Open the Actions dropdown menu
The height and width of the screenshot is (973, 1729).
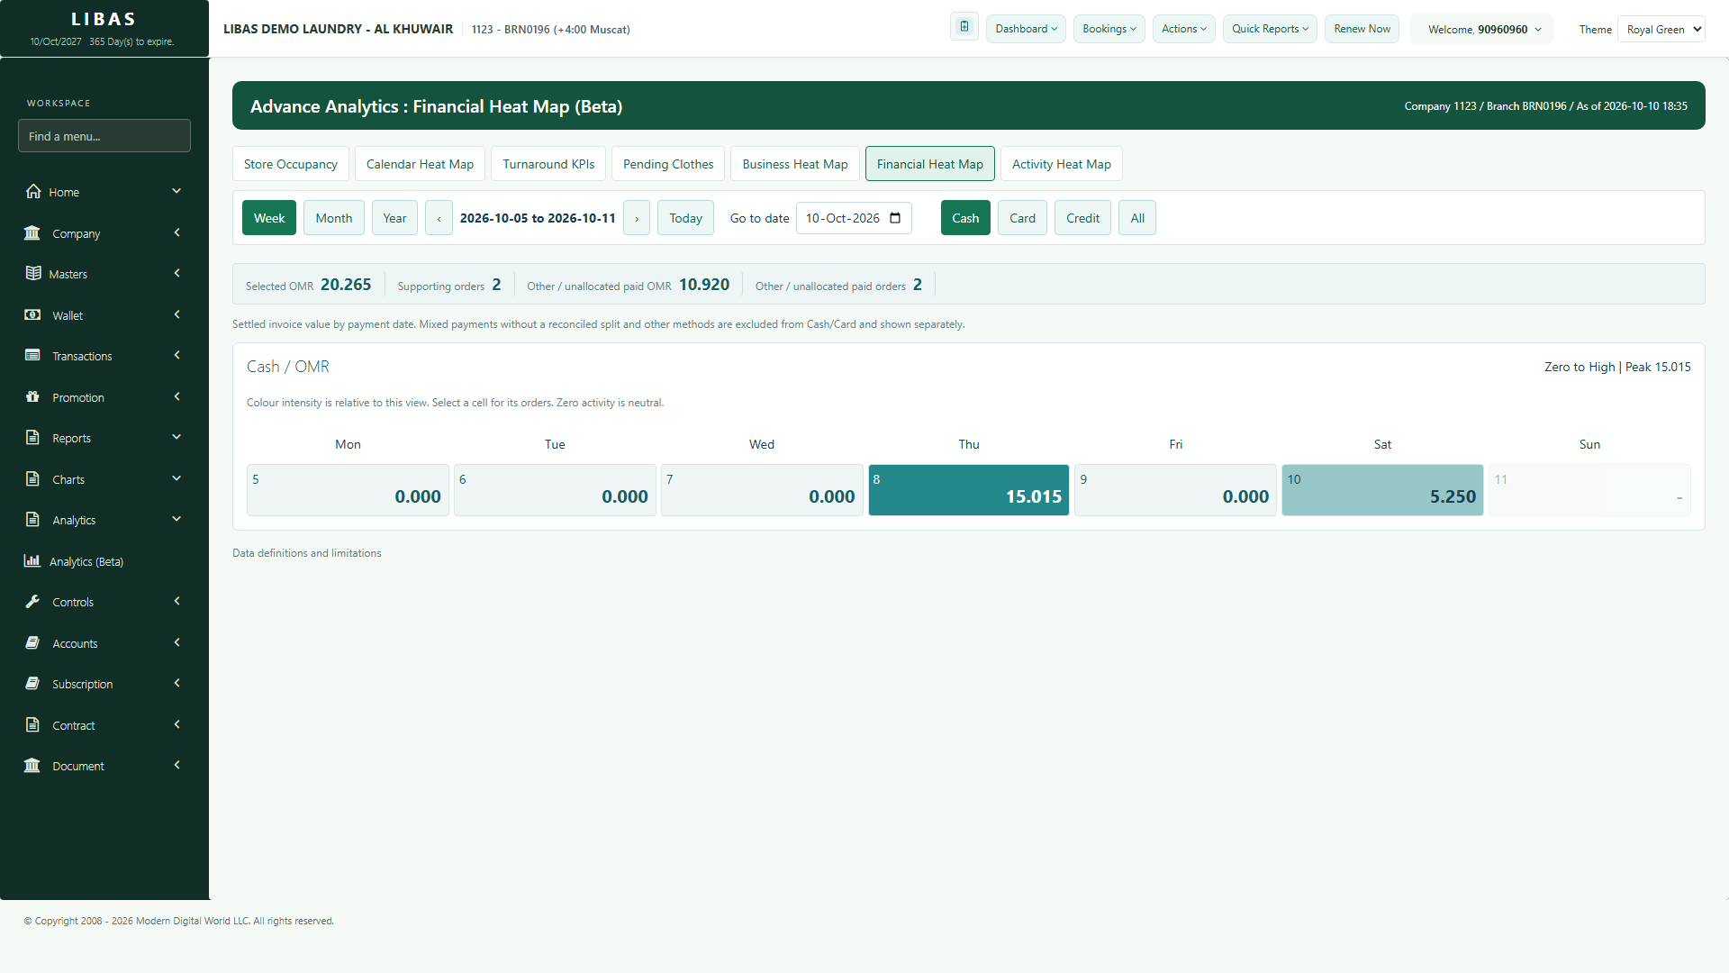(1184, 29)
